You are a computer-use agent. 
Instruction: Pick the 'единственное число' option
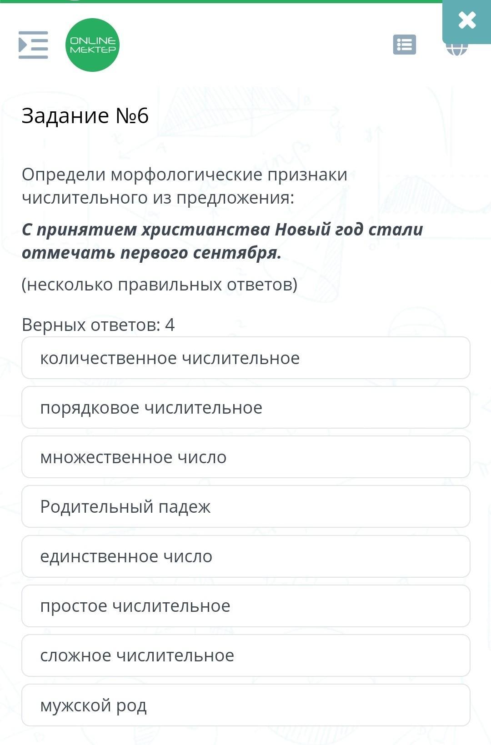[245, 556]
